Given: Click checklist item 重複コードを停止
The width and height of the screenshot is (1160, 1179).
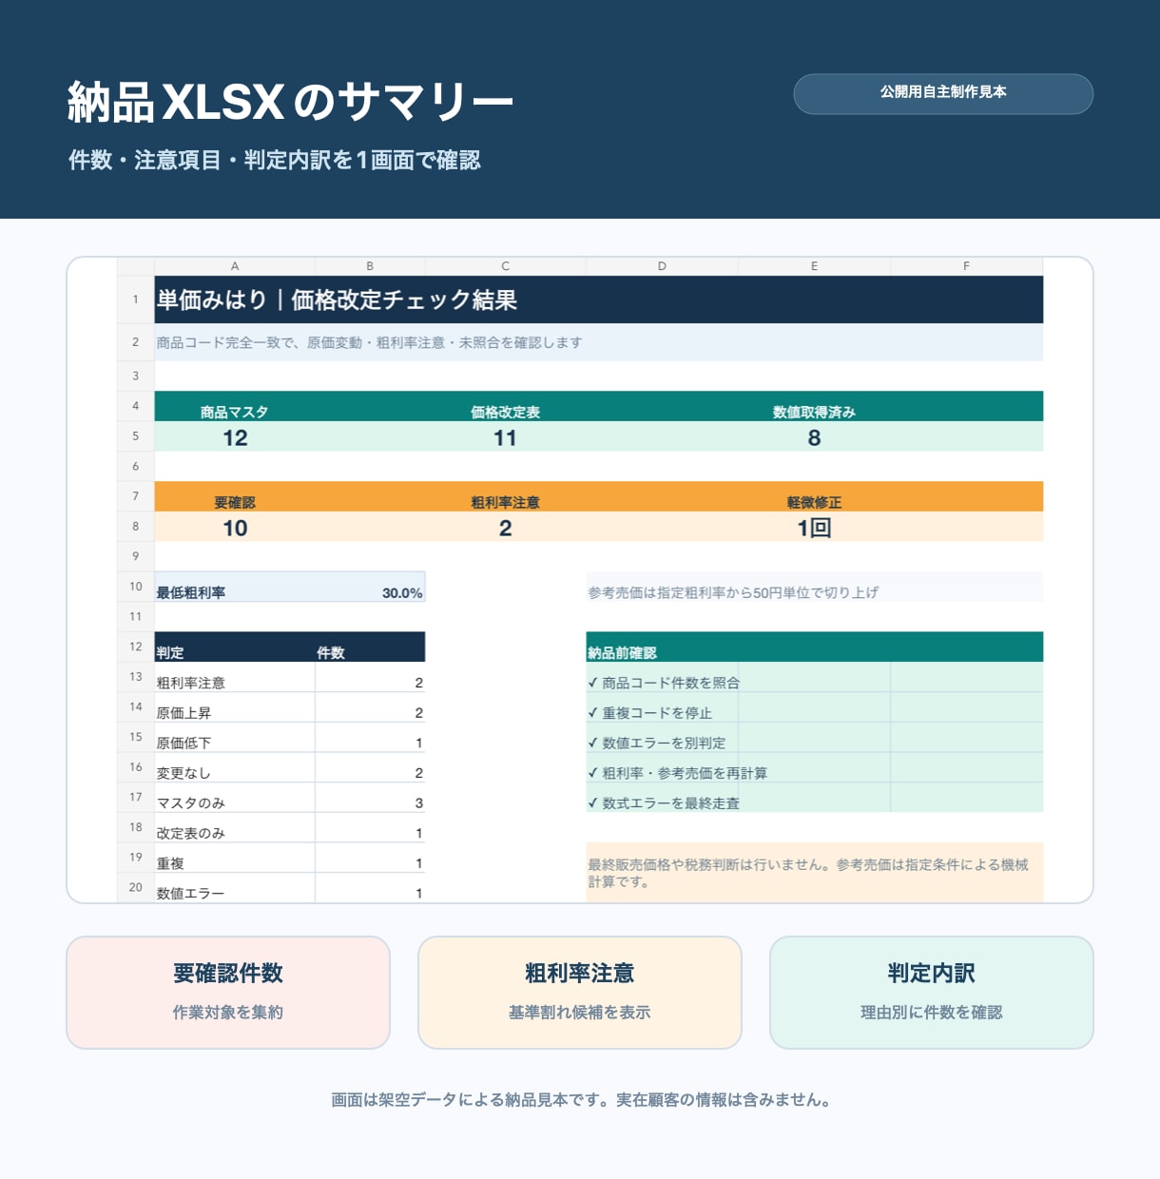Looking at the screenshot, I should pyautogui.click(x=650, y=713).
